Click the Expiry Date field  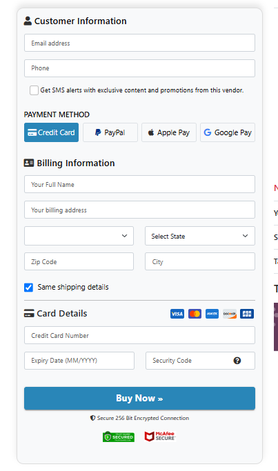pos(79,361)
